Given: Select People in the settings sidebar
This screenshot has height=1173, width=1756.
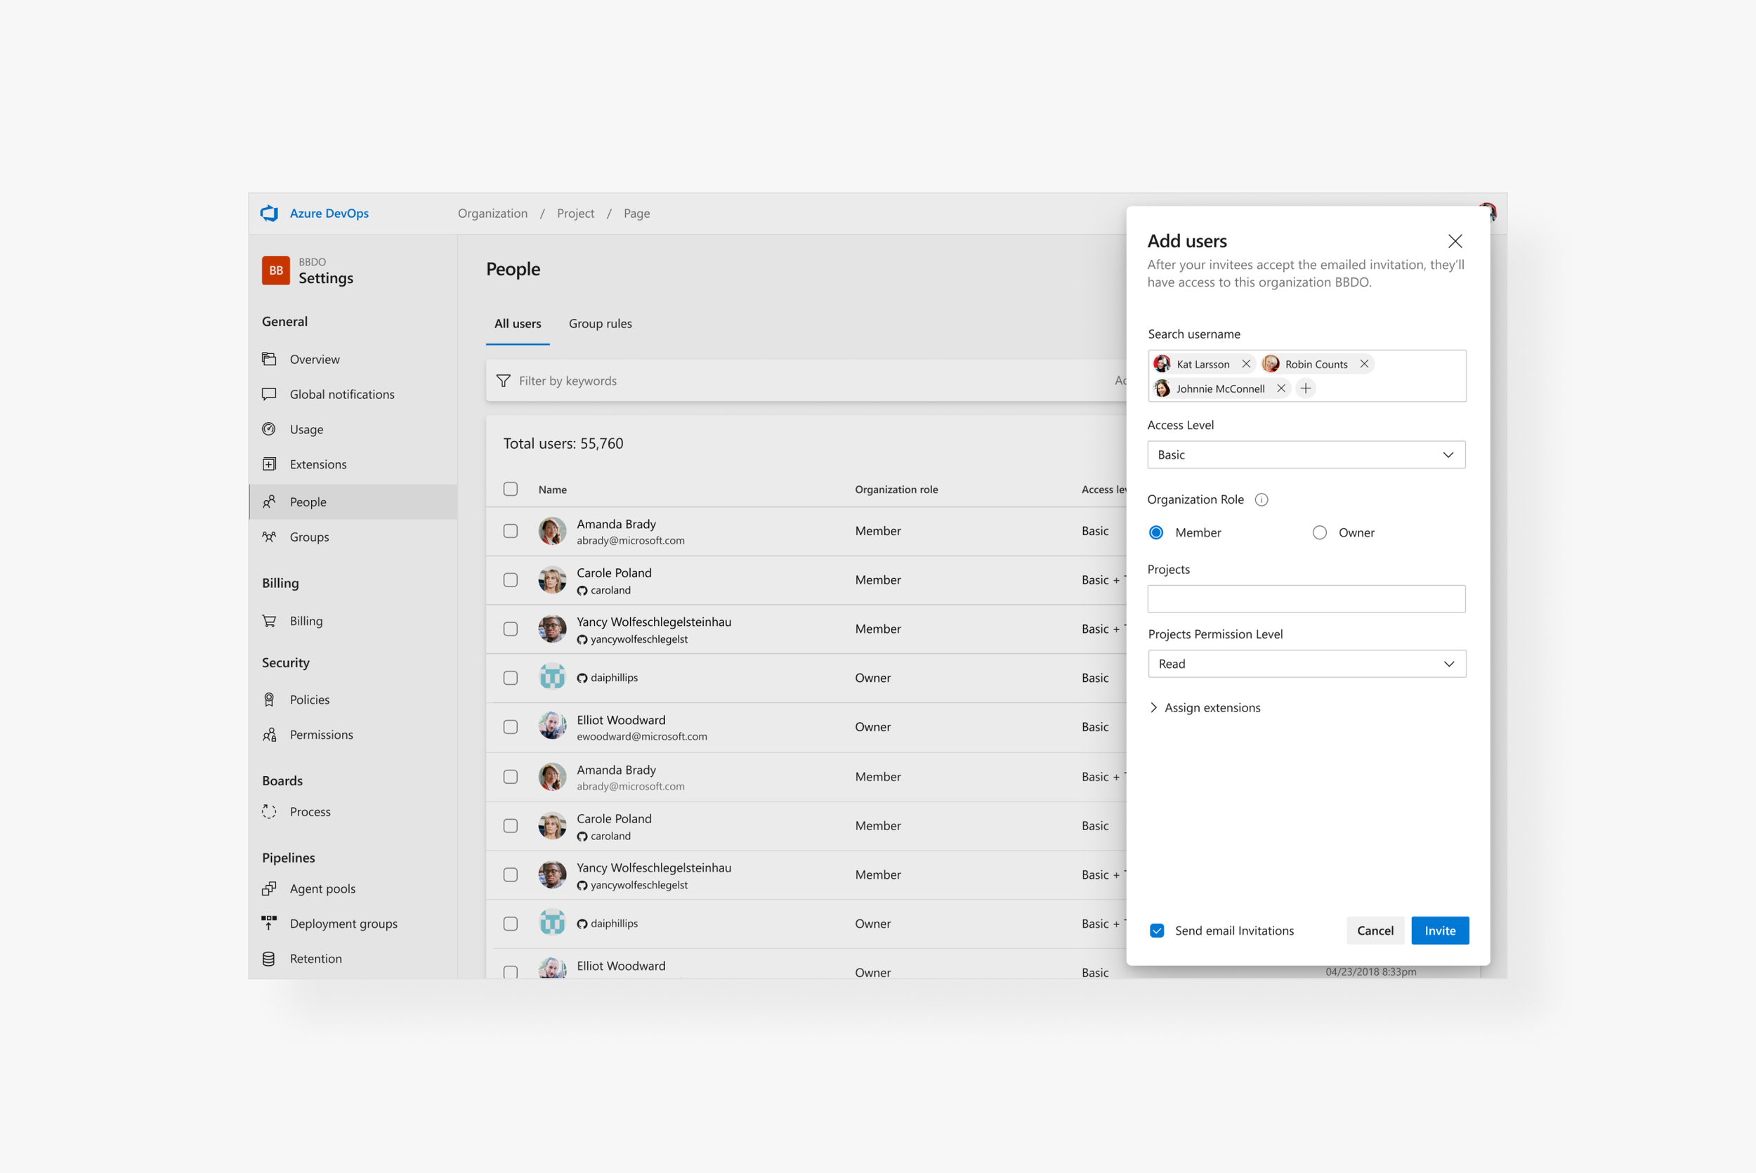Looking at the screenshot, I should [x=353, y=502].
